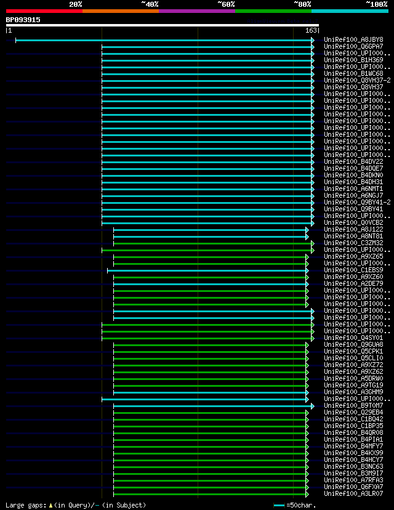Select the BP093915 query name
Viewport: 394px width, 510px height.
(x=23, y=20)
